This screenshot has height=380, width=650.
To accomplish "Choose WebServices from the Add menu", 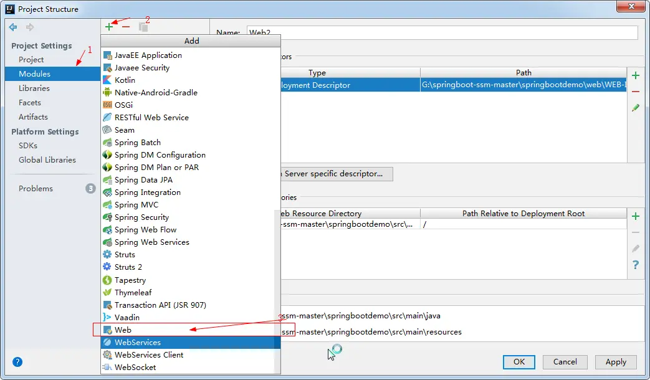I will [190, 342].
